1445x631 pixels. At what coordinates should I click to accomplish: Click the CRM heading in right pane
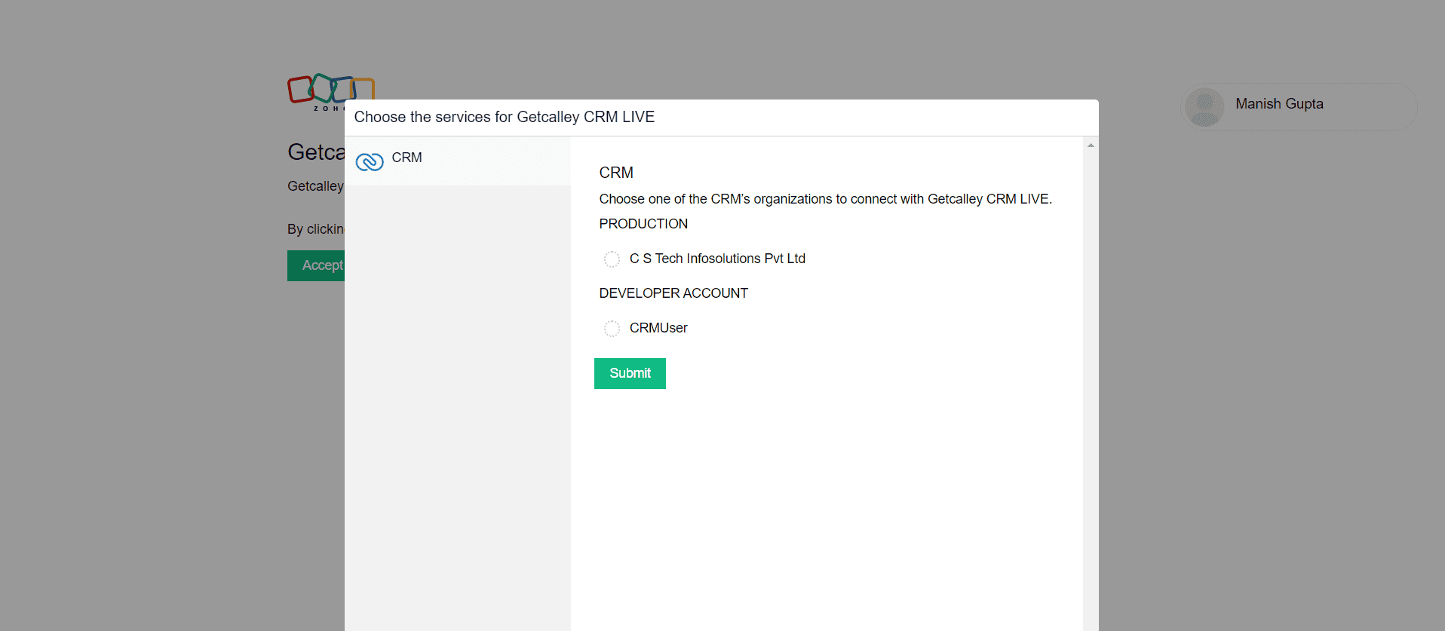pyautogui.click(x=616, y=173)
